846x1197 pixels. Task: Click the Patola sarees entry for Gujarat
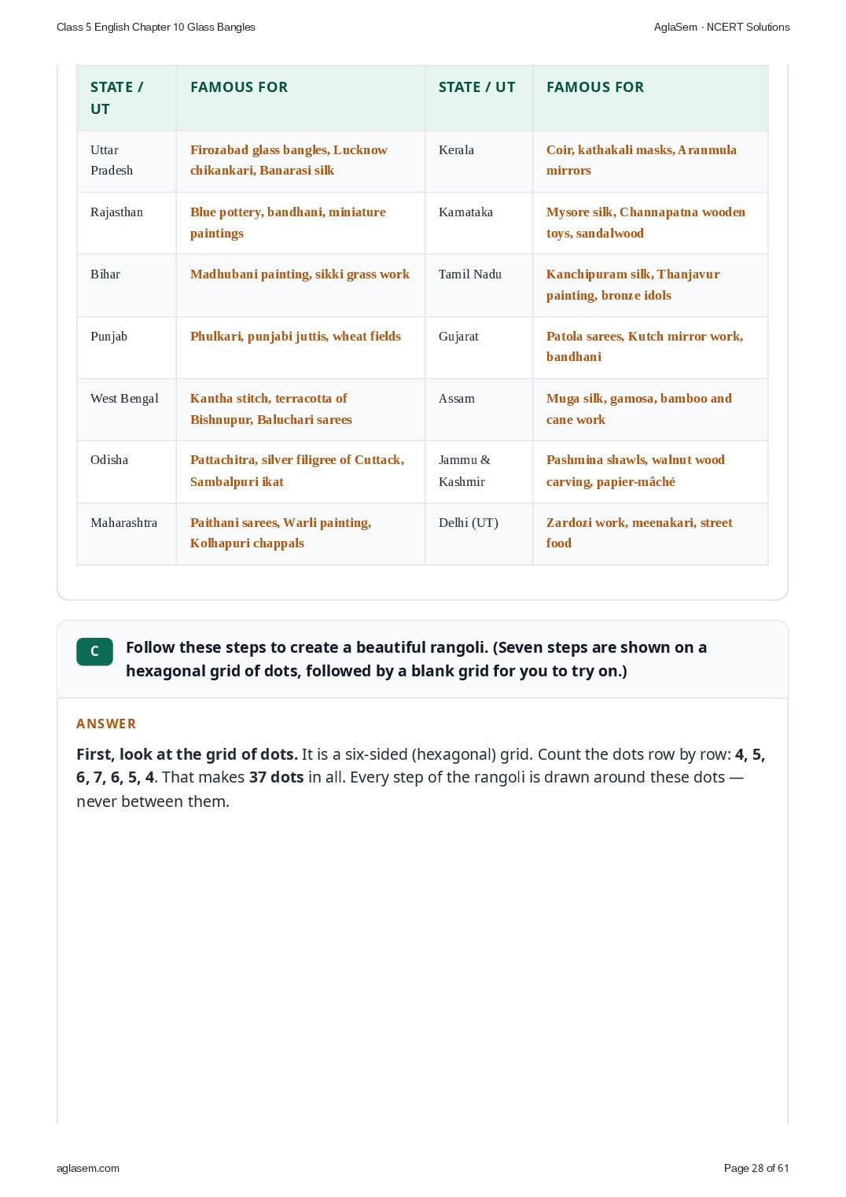pos(650,348)
